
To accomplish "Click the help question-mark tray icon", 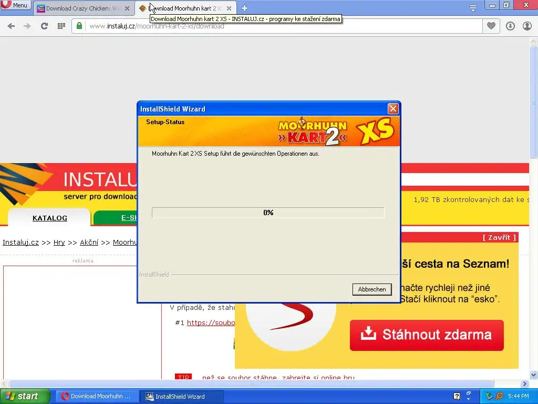I will point(457,396).
